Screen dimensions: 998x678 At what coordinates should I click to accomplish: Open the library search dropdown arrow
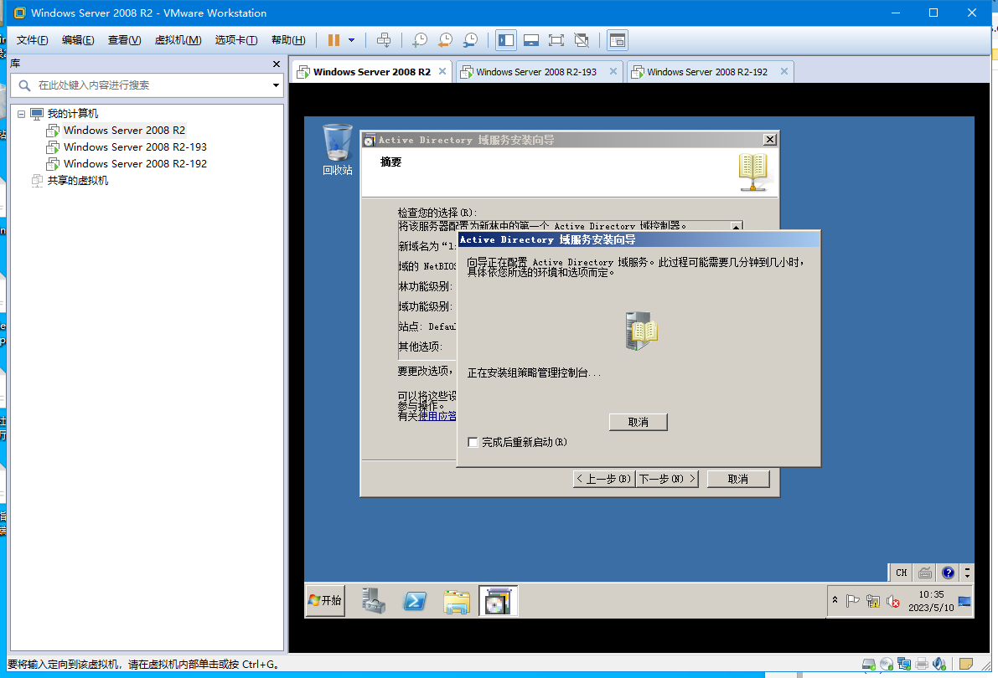pyautogui.click(x=276, y=85)
